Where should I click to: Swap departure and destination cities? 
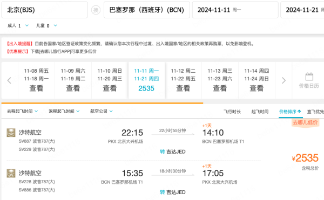(96, 10)
